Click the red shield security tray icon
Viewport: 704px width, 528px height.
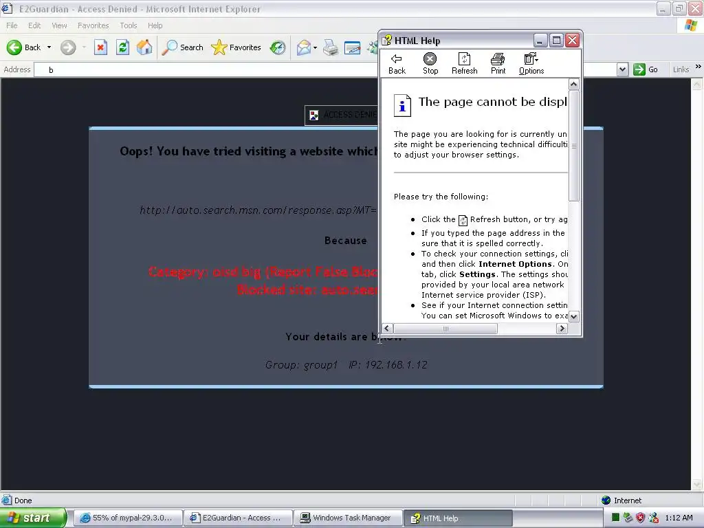click(x=641, y=518)
